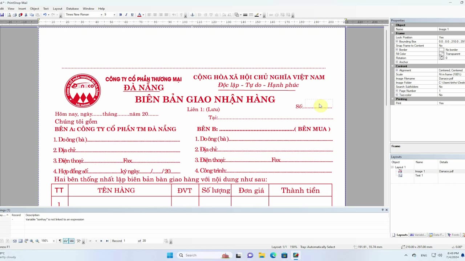
Task: Open the View menu
Action: tap(11, 9)
